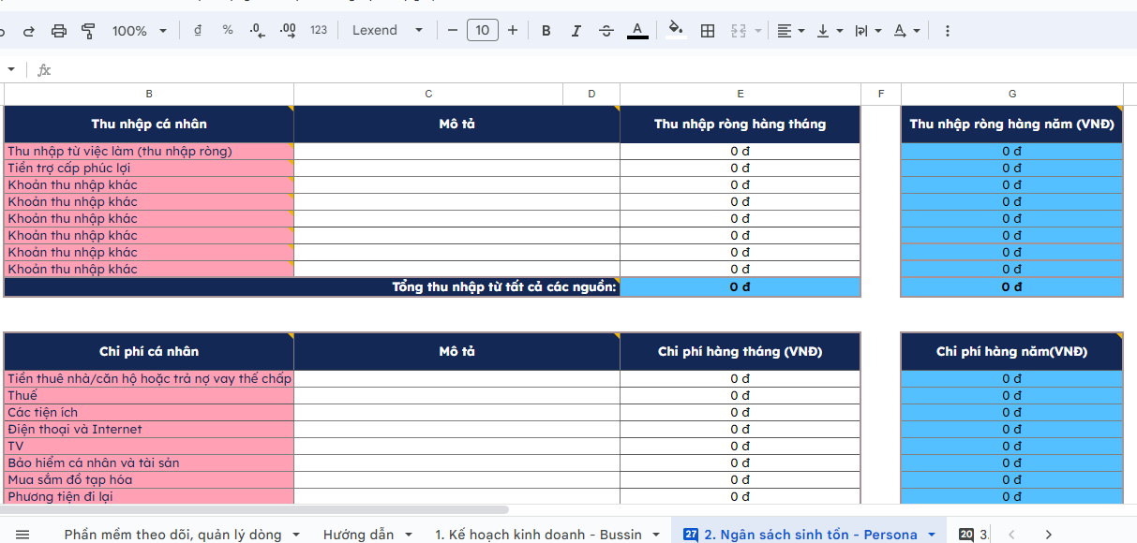Increase decimal places icon
The width and height of the screenshot is (1137, 543).
click(288, 31)
